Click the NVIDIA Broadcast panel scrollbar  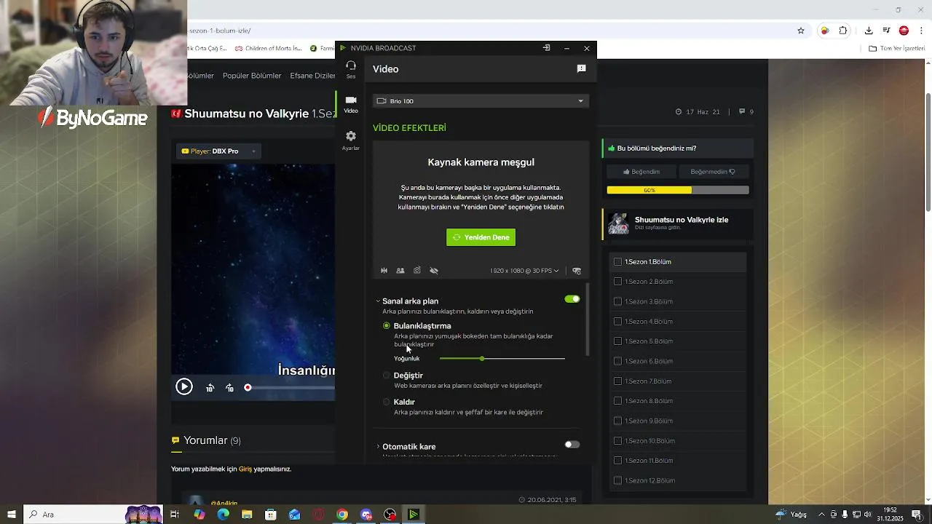pyautogui.click(x=587, y=320)
